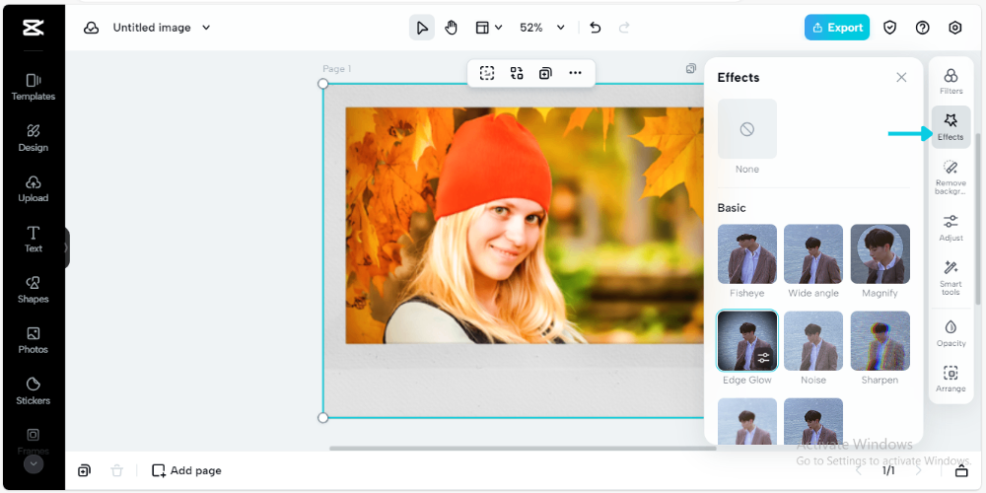Image resolution: width=986 pixels, height=493 pixels.
Task: Open the Filters panel
Action: pyautogui.click(x=951, y=81)
